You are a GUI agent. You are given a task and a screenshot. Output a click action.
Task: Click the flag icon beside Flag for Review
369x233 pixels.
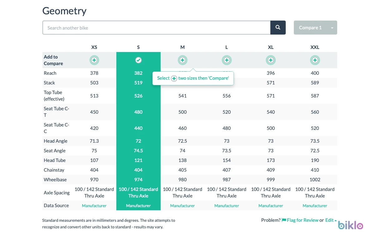[x=284, y=220]
